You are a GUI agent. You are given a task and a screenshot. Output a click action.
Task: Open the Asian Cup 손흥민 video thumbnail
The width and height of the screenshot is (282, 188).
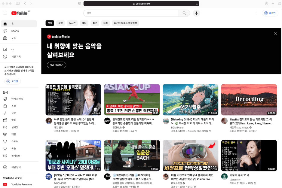tap(132, 100)
